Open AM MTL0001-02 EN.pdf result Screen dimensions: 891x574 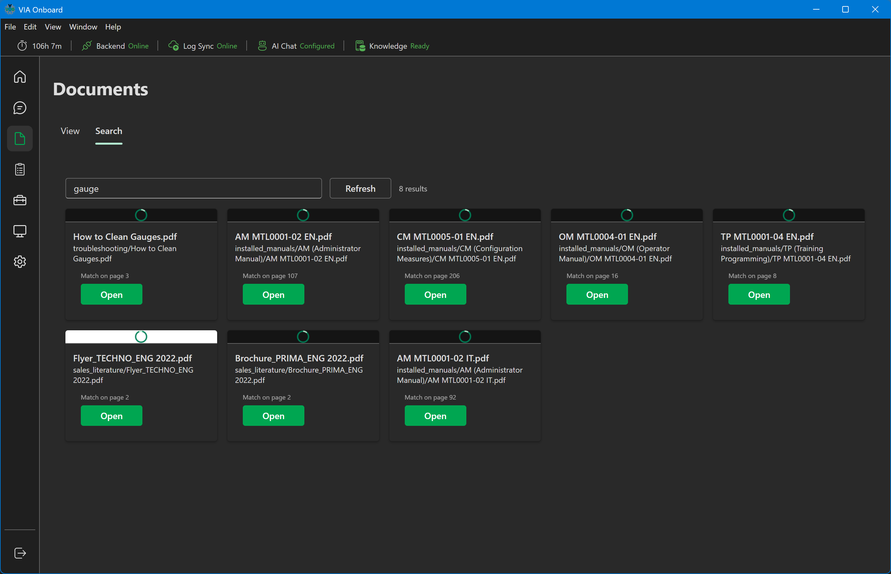(273, 294)
